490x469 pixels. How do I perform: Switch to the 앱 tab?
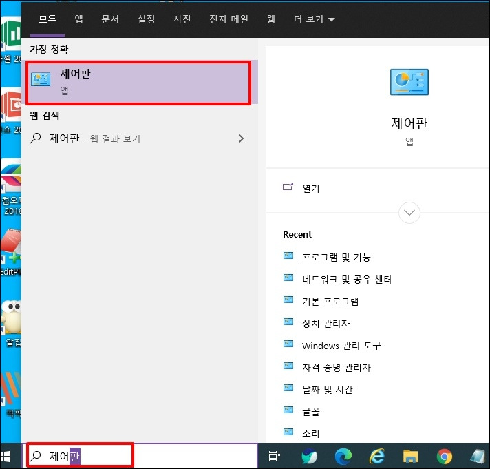pyautogui.click(x=78, y=19)
